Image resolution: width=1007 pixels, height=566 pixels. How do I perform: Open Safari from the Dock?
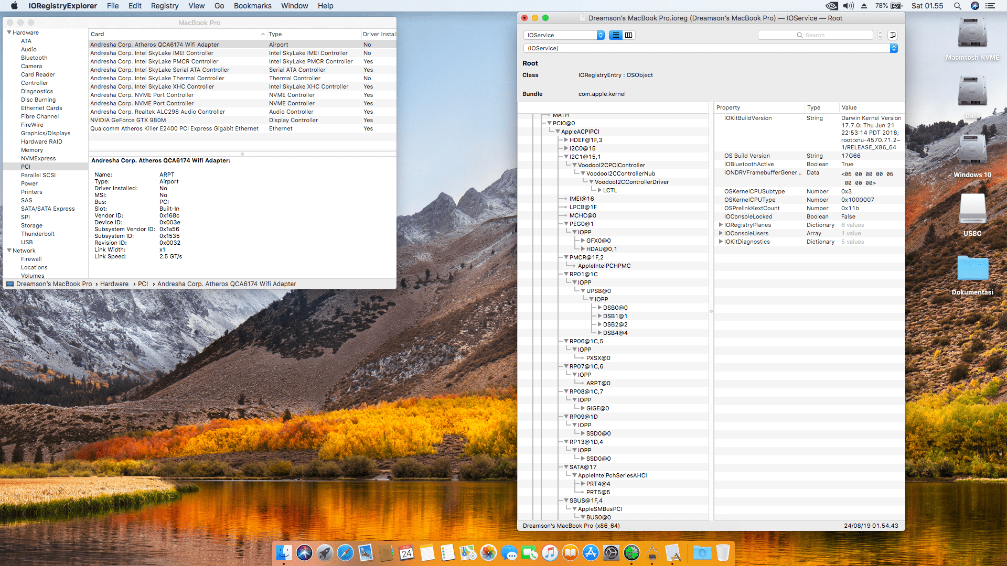345,552
